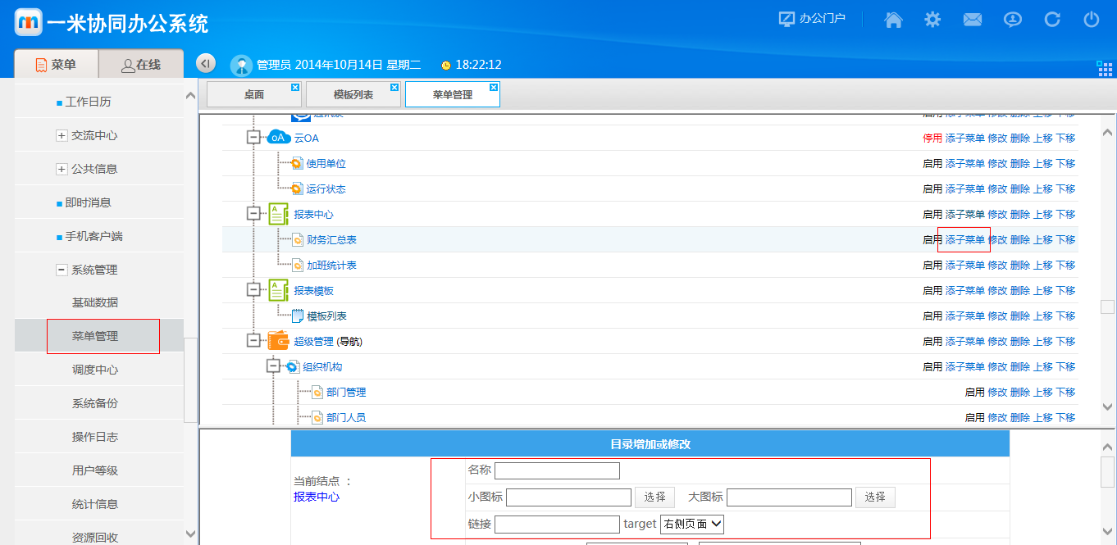Open the home page icon in header
This screenshot has height=545, width=1117.
click(894, 20)
